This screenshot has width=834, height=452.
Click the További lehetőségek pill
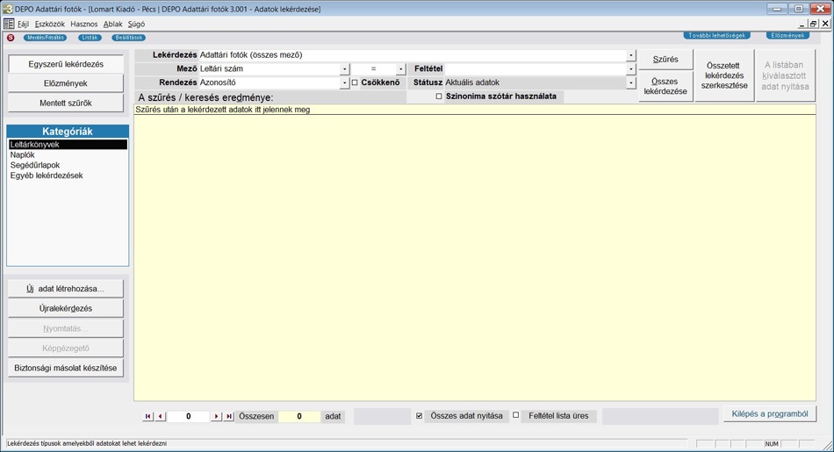point(716,36)
